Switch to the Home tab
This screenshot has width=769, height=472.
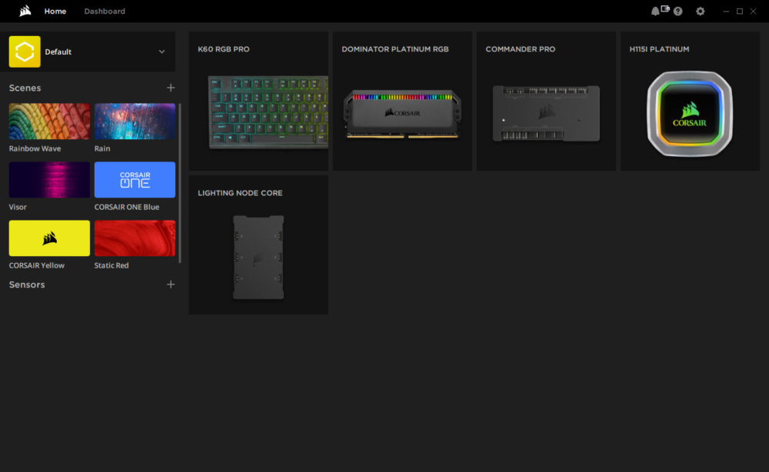pos(55,12)
